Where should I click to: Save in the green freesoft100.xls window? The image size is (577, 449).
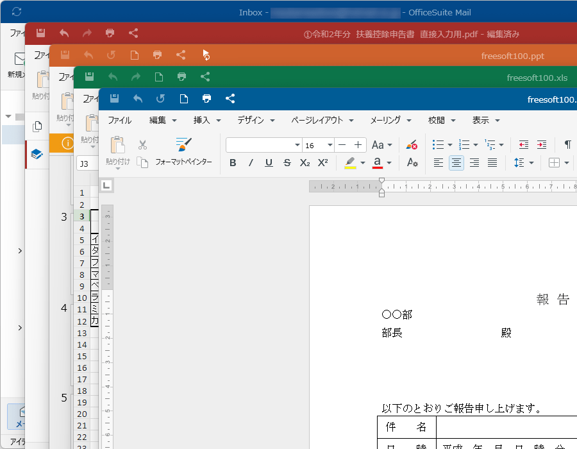click(89, 76)
